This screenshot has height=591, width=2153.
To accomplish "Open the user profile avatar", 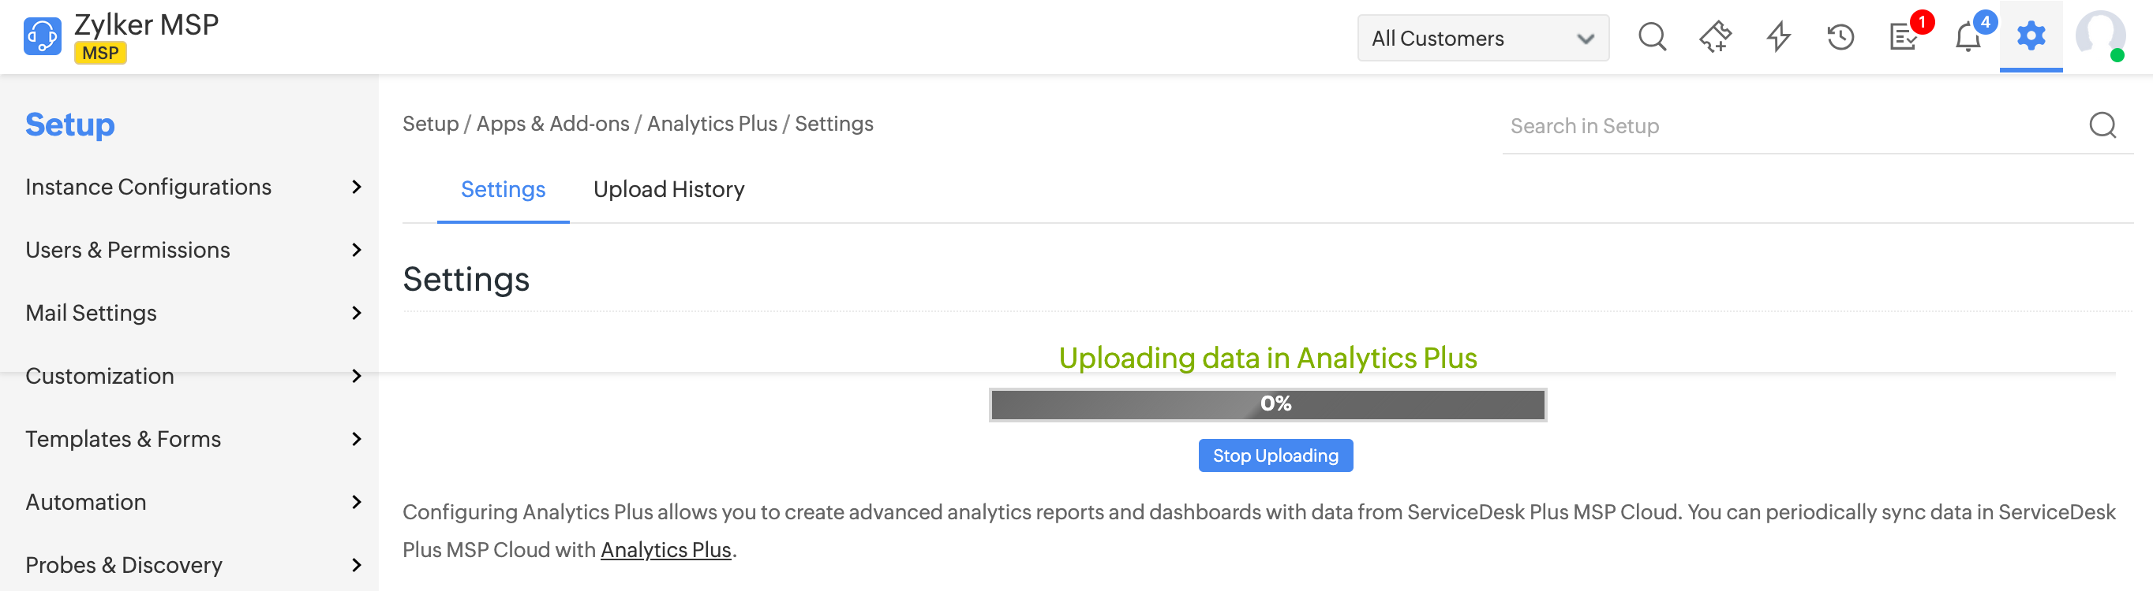I will [2099, 36].
